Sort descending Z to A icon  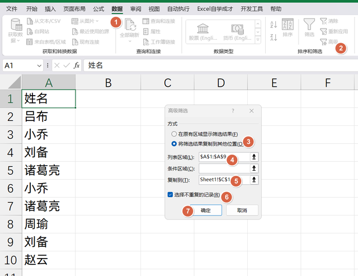pos(274,38)
